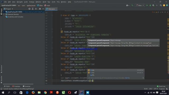Open File Explorer from taskbar
Image resolution: width=169 pixels, height=95 pixels.
click(39, 93)
